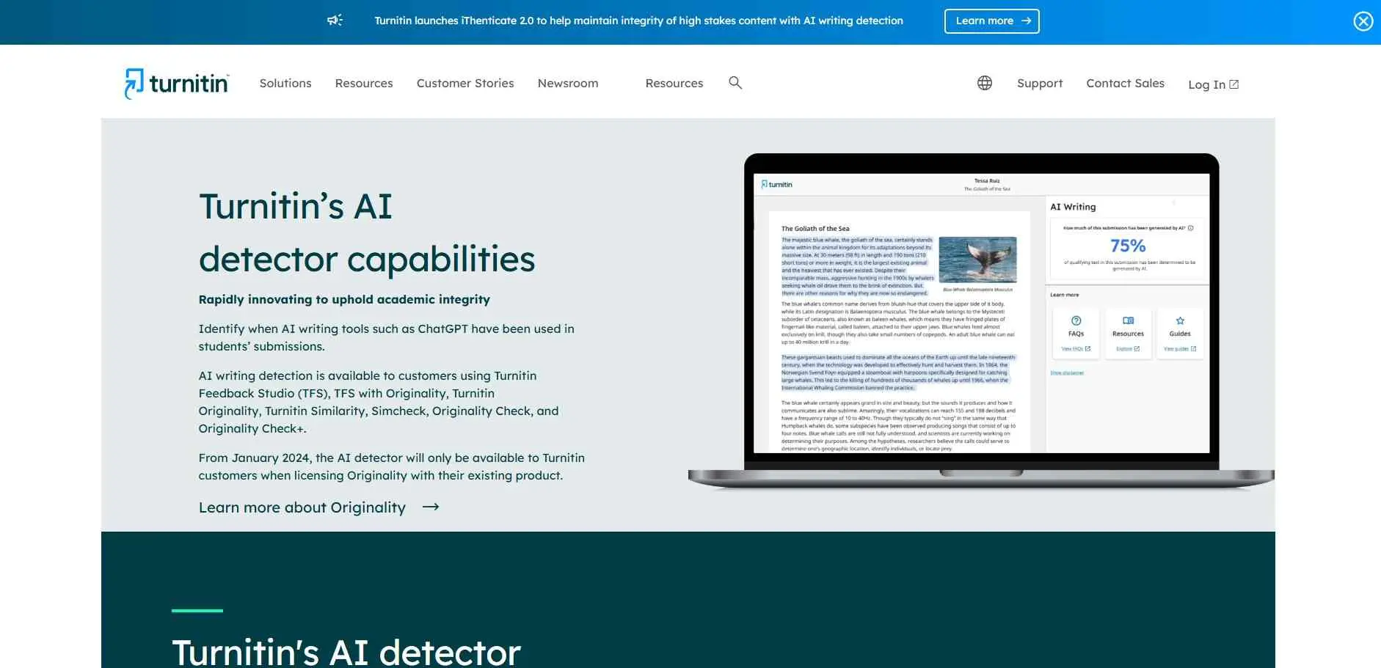The height and width of the screenshot is (668, 1381).
Task: Follow the Learn more about Originality link
Action: tap(302, 507)
